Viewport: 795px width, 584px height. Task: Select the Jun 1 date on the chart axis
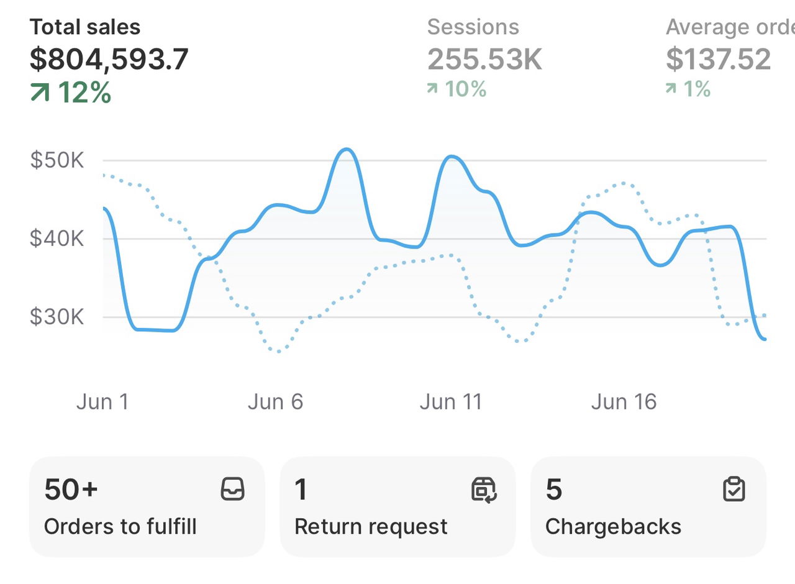(x=102, y=402)
